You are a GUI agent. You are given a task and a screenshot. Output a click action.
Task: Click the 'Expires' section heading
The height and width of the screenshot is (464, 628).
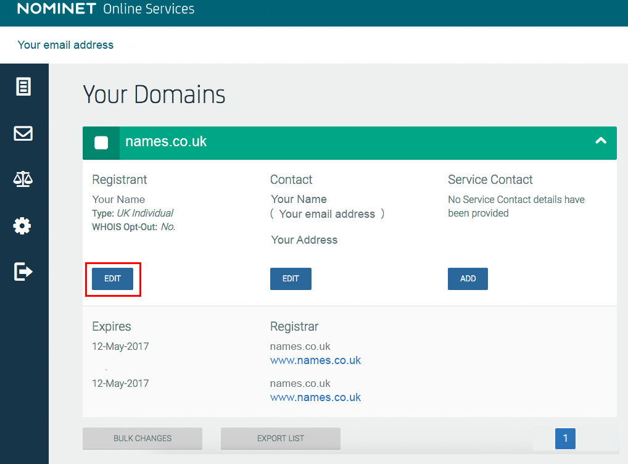[x=112, y=326]
